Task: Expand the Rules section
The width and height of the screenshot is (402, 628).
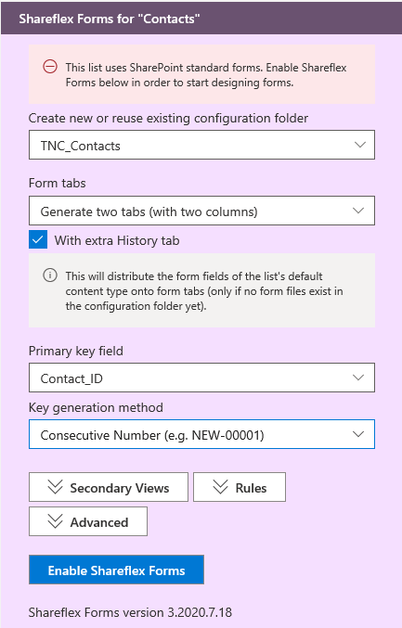Action: (240, 487)
